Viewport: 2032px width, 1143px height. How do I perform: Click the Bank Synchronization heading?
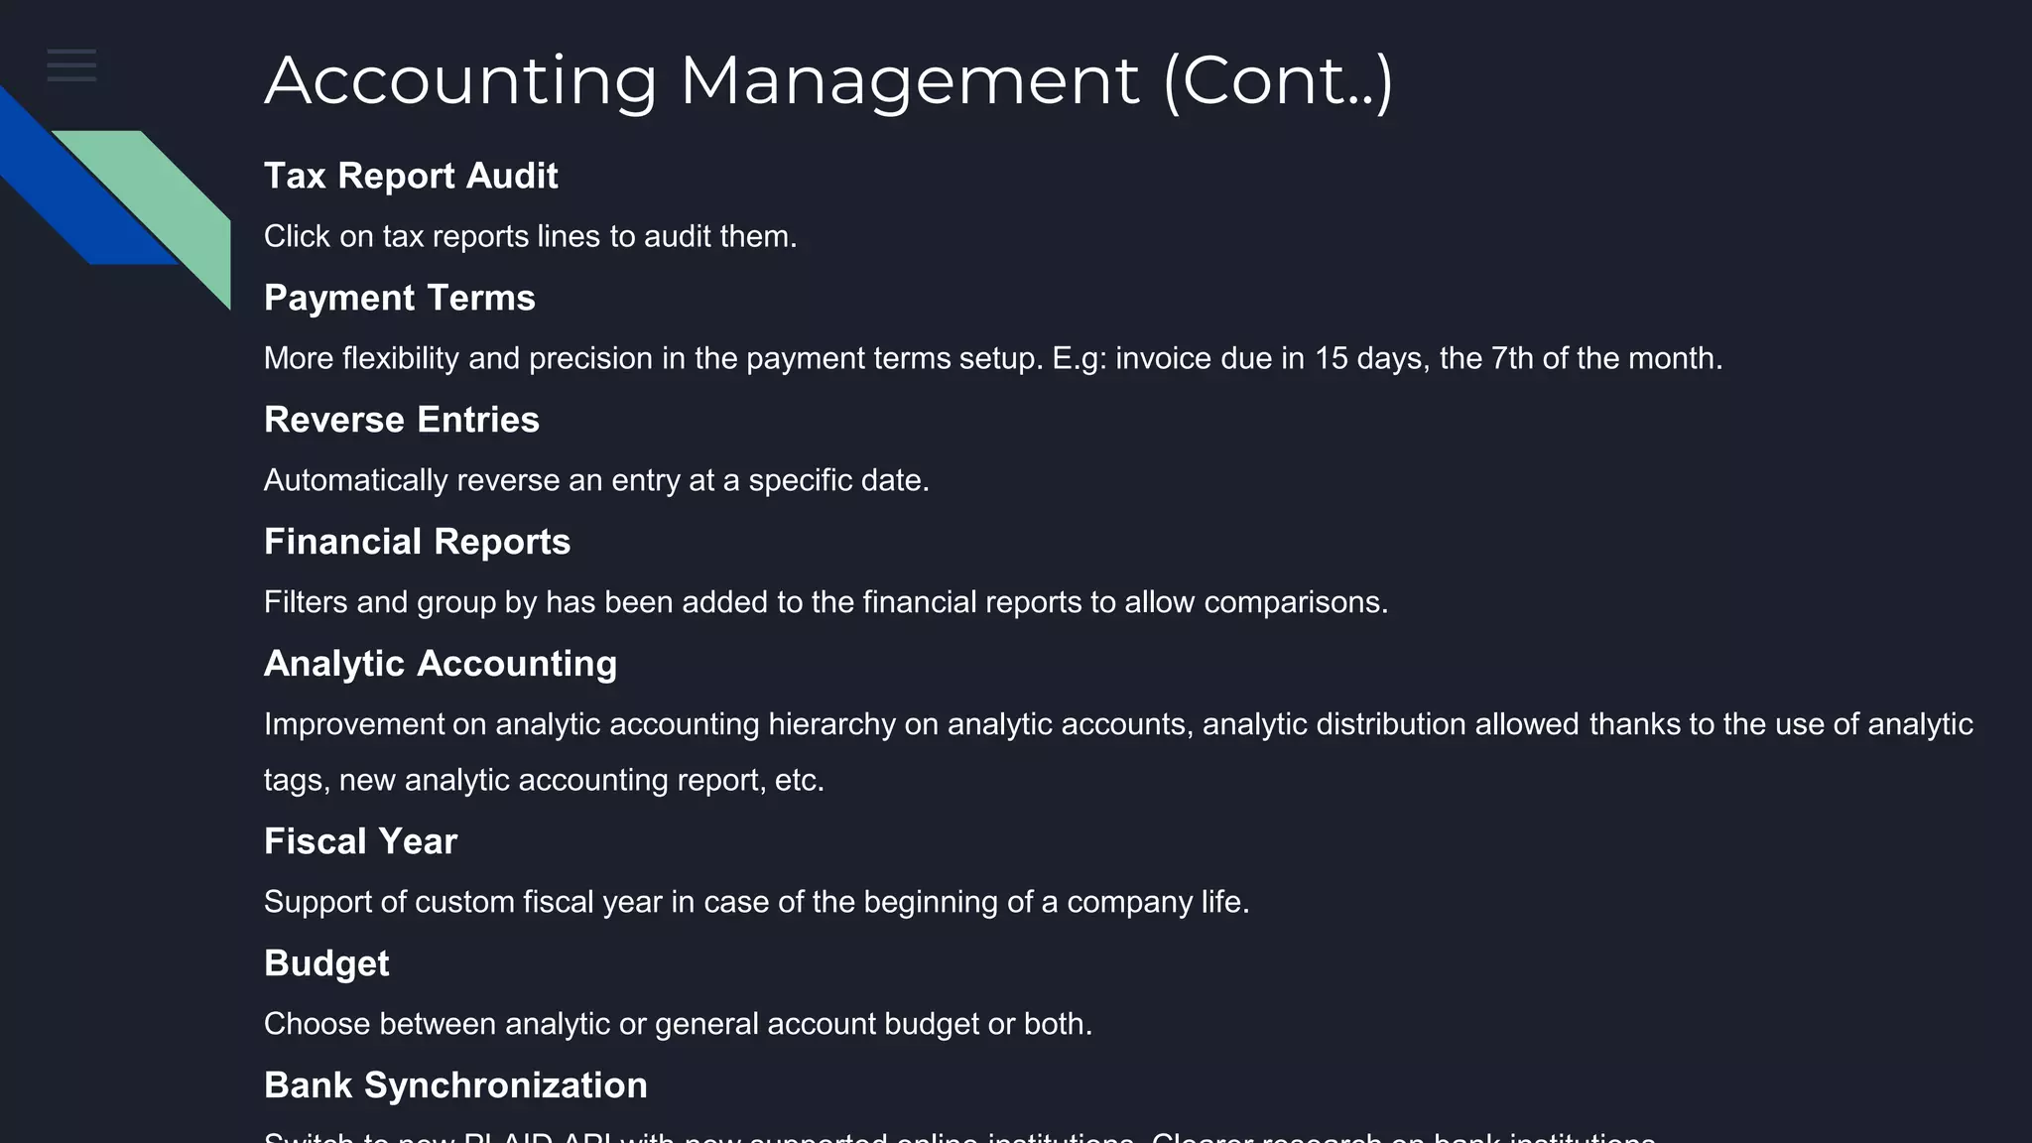455,1085
